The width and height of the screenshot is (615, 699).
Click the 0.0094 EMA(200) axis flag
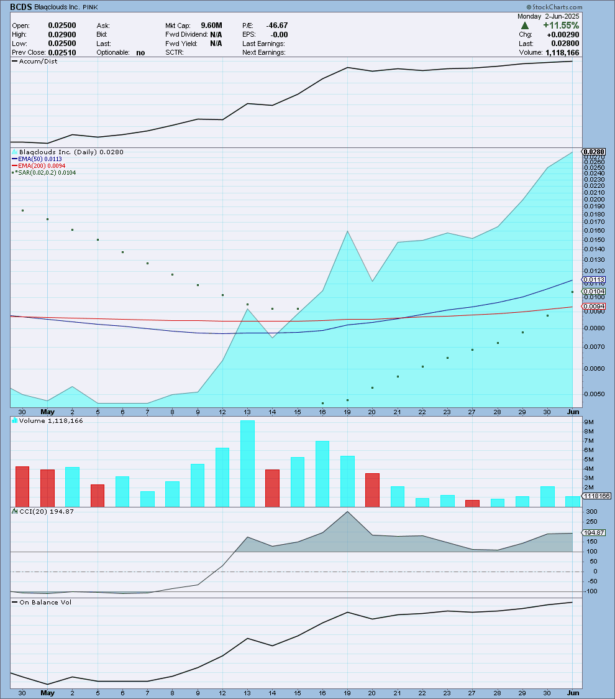594,306
